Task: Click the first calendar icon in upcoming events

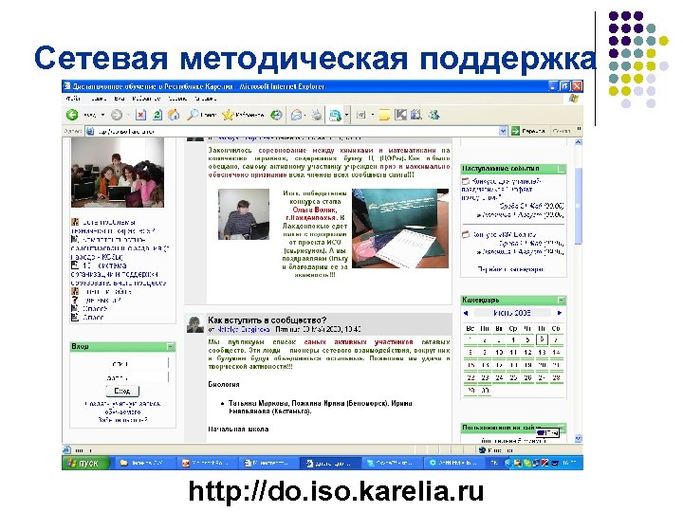Action: point(466,181)
